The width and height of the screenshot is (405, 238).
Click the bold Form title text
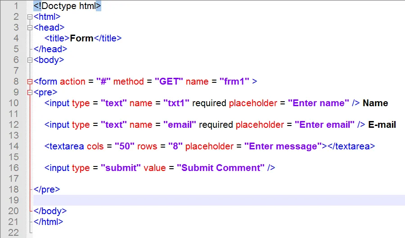click(x=81, y=38)
